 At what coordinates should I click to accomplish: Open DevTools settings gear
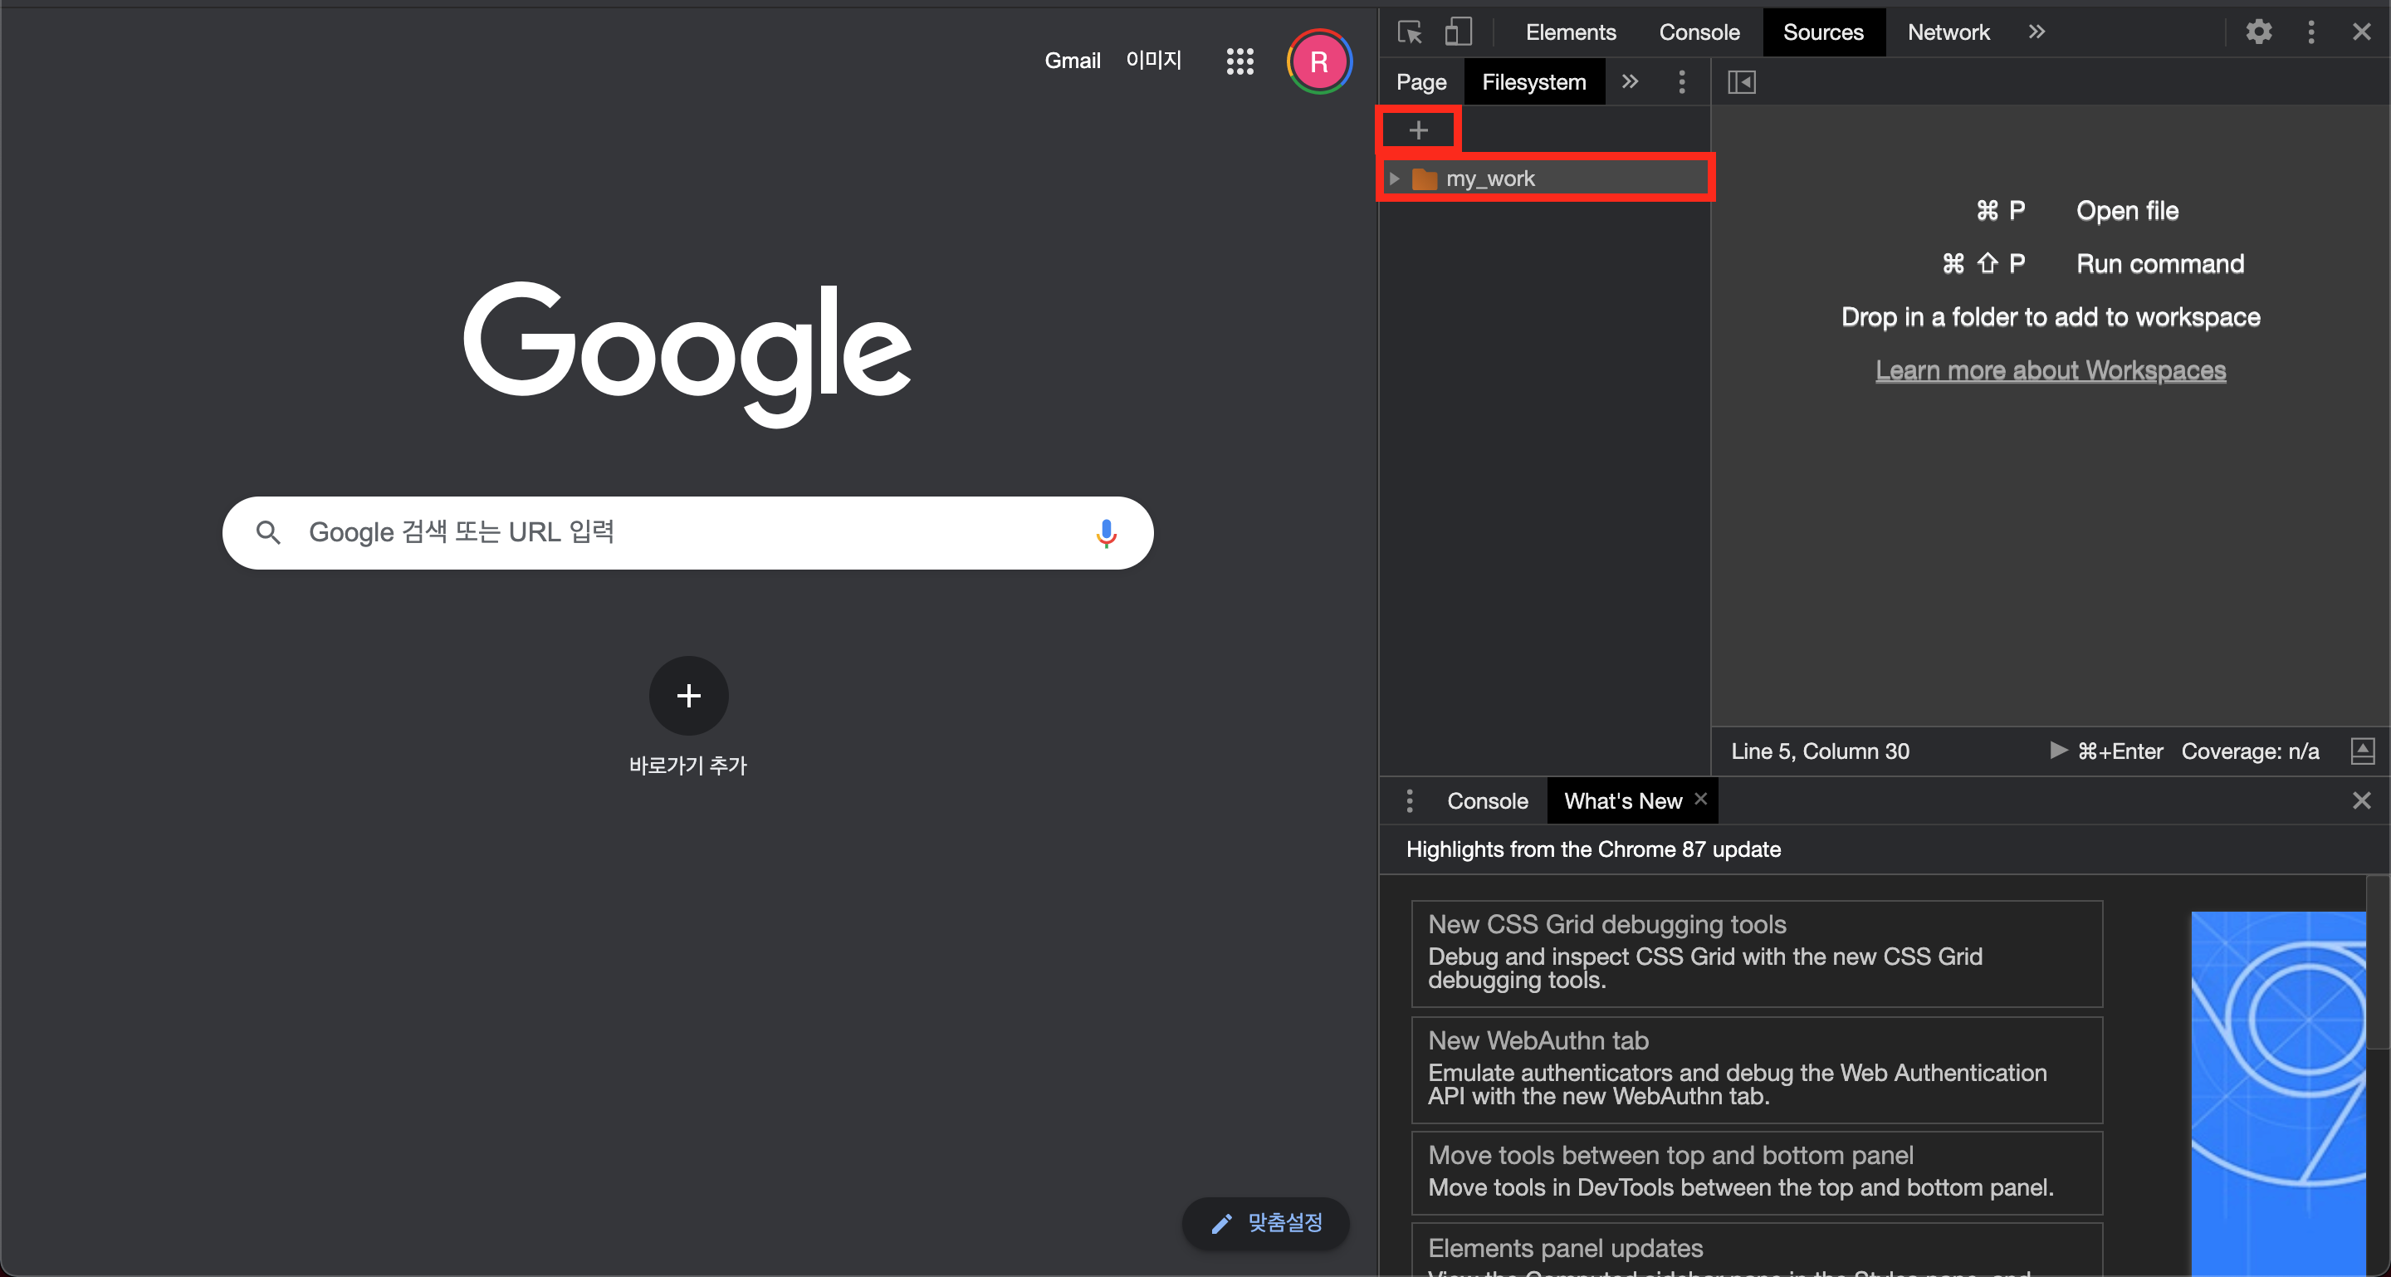(x=2258, y=32)
